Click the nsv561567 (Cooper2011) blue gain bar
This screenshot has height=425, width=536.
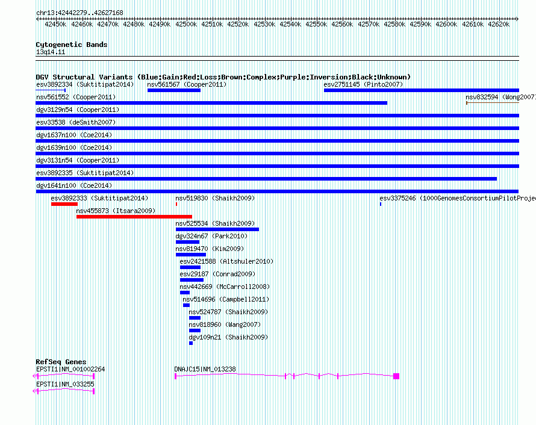(174, 90)
